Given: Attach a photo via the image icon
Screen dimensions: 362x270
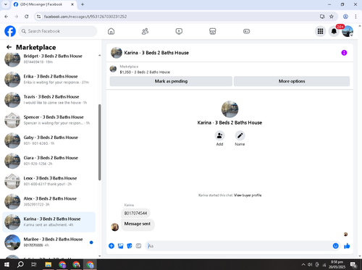Looking at the screenshot, I should [120, 246].
